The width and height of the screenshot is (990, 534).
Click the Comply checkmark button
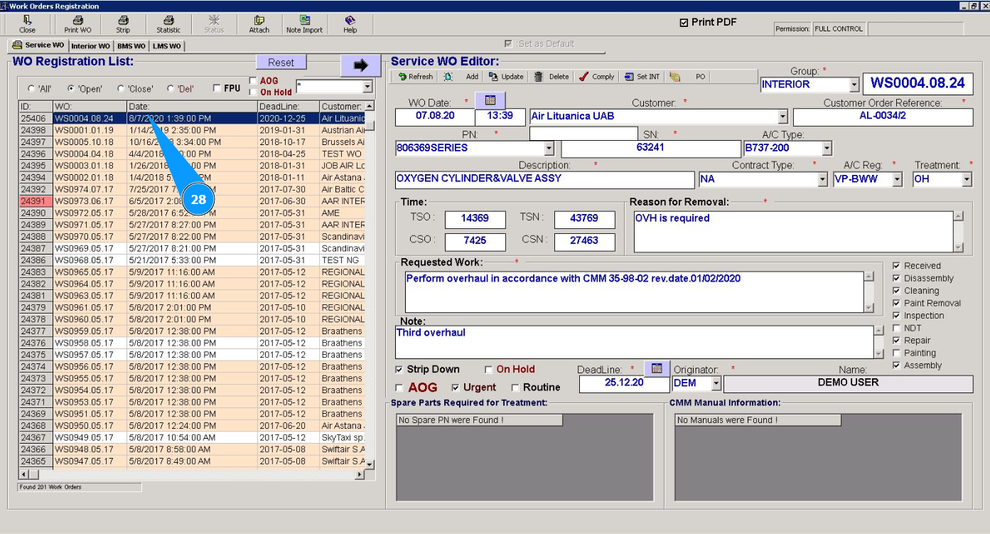point(583,77)
